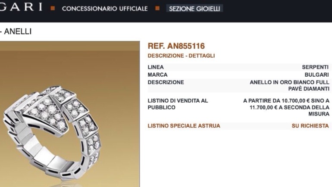Click the LINEA row label
332x187 pixels.
156,67
